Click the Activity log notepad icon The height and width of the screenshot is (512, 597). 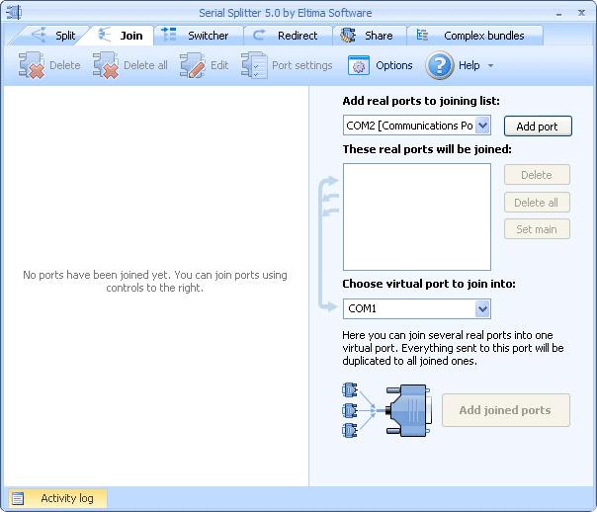[18, 498]
